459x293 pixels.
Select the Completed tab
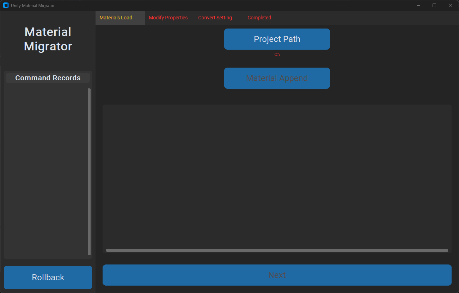coord(268,18)
